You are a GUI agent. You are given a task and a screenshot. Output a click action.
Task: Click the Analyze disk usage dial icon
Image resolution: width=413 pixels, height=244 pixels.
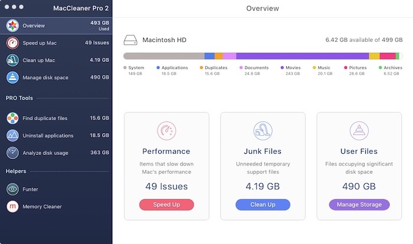12,153
